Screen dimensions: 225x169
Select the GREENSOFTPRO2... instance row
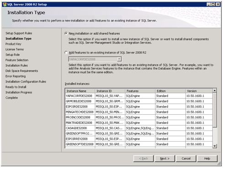click(x=139, y=133)
